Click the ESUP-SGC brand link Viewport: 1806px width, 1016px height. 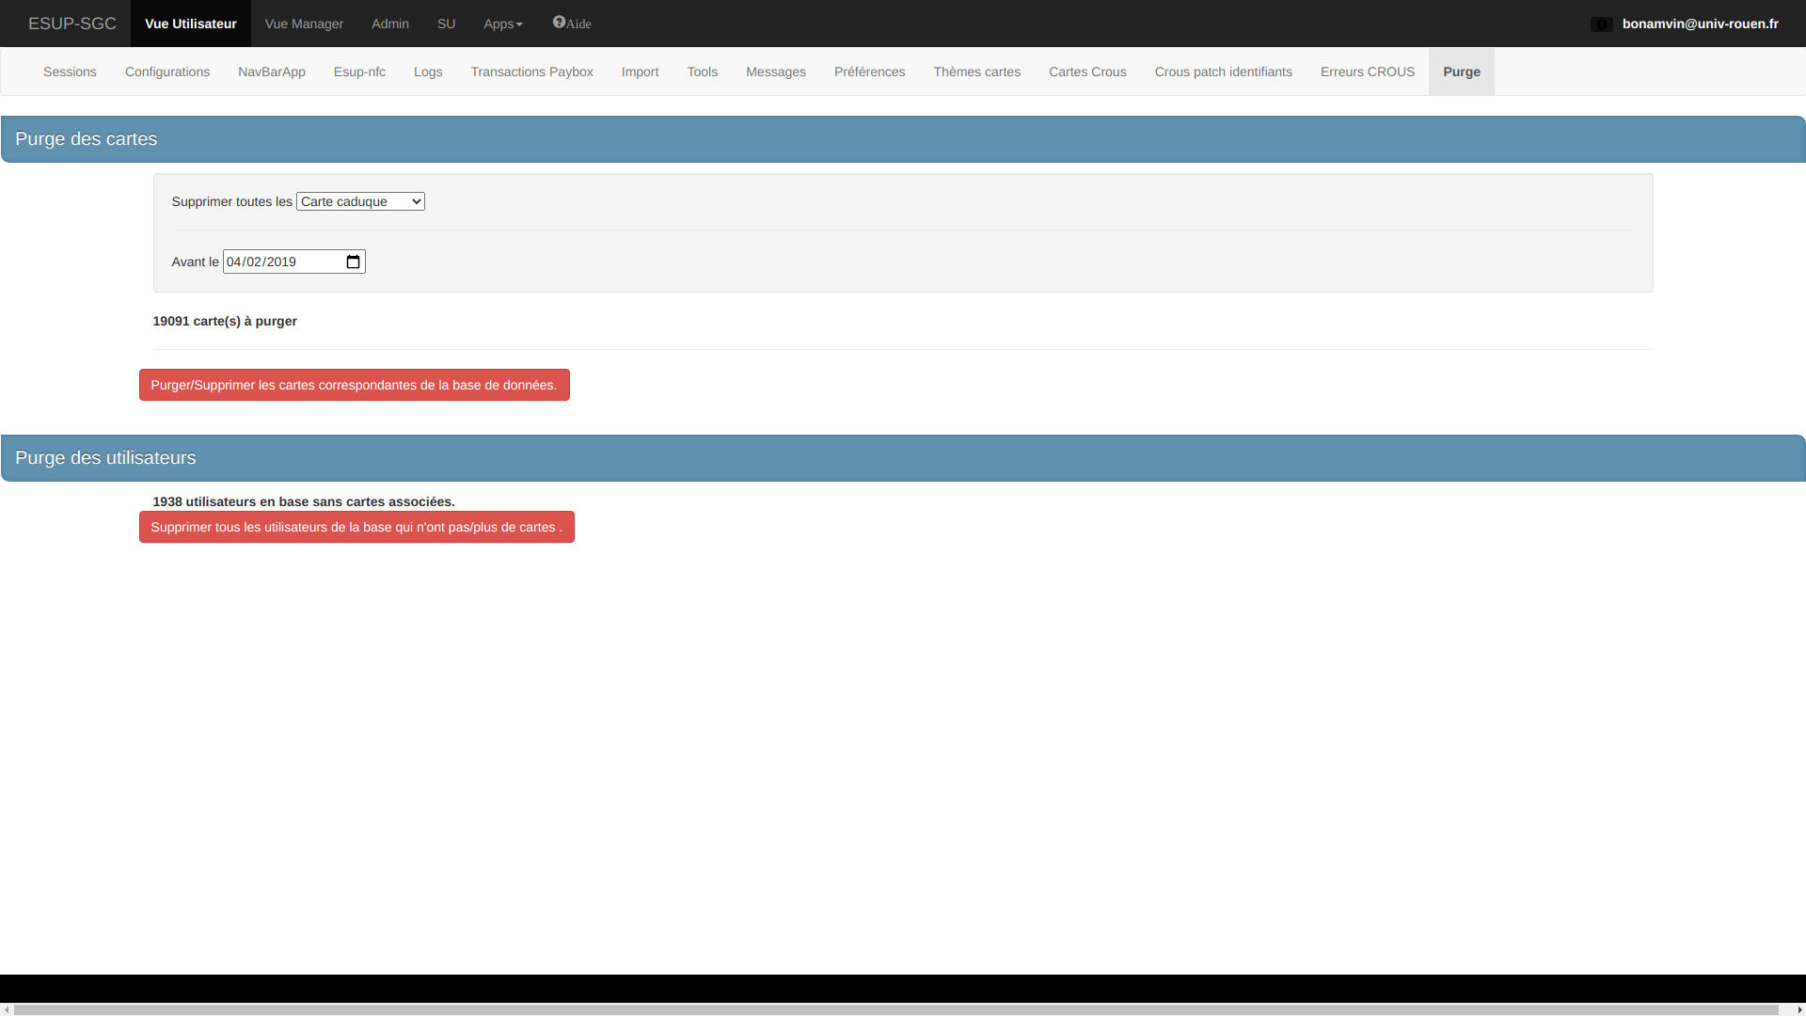72,24
